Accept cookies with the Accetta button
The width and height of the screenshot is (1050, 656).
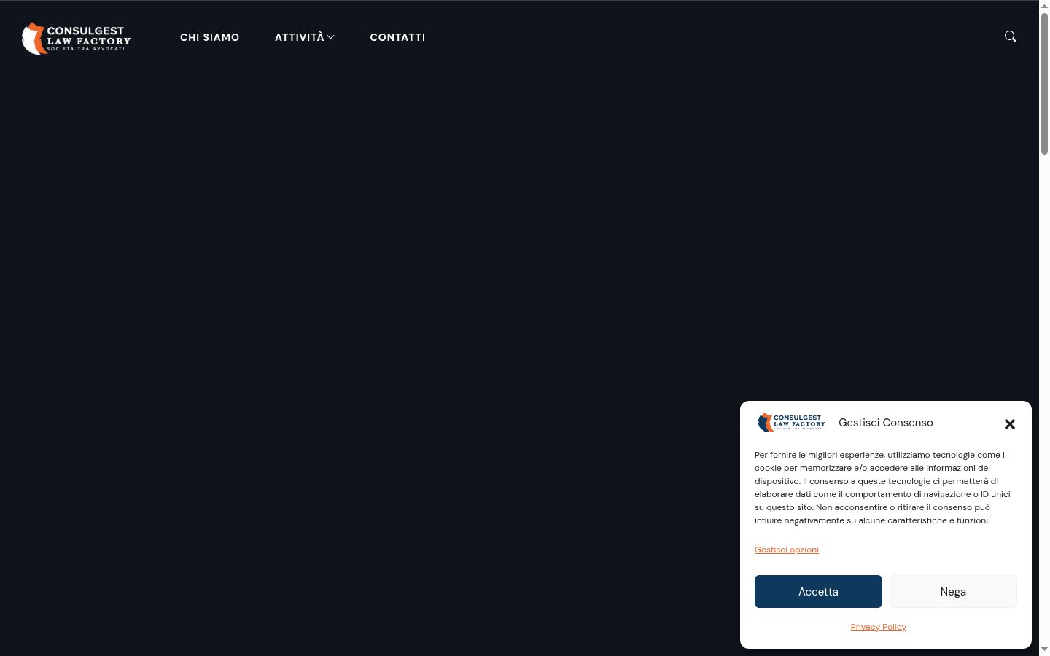point(818,591)
